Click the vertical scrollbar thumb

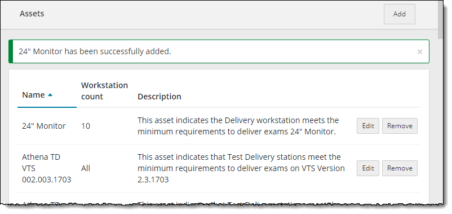[x=440, y=20]
